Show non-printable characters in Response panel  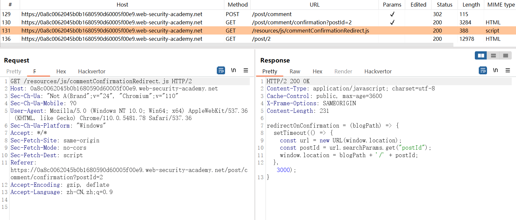(495, 70)
